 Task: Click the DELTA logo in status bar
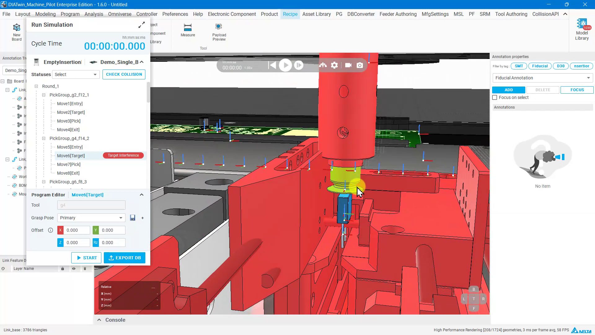click(581, 330)
